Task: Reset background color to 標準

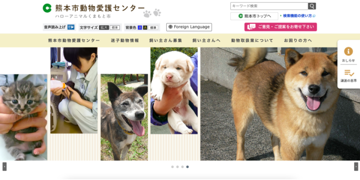Action: click(153, 27)
